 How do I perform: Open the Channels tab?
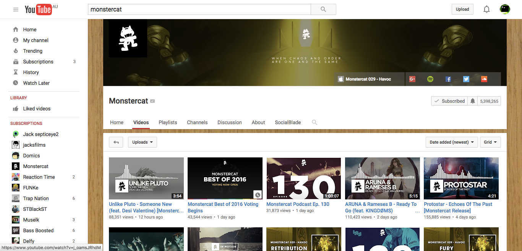197,122
